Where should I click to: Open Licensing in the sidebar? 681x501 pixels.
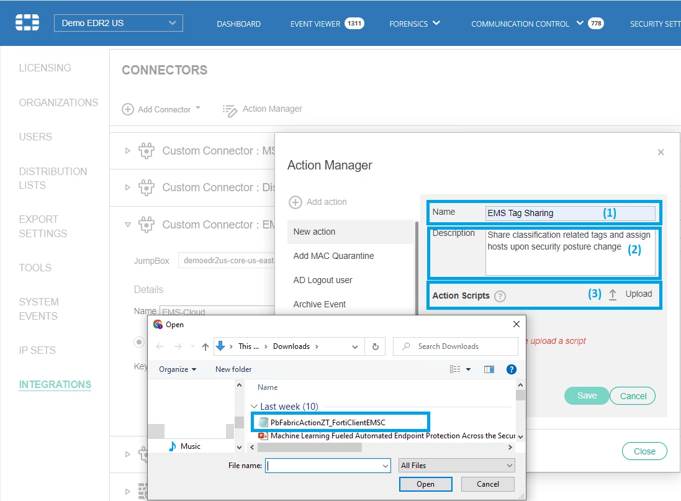pos(45,68)
